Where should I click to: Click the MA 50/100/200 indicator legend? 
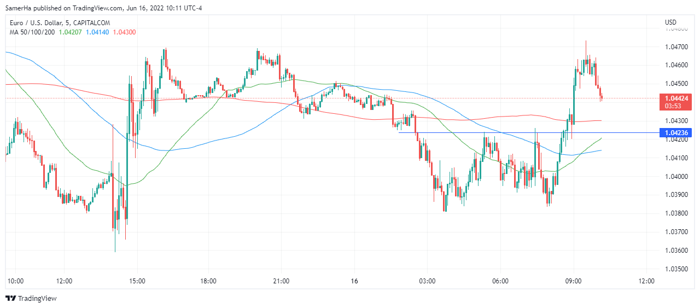[31, 32]
